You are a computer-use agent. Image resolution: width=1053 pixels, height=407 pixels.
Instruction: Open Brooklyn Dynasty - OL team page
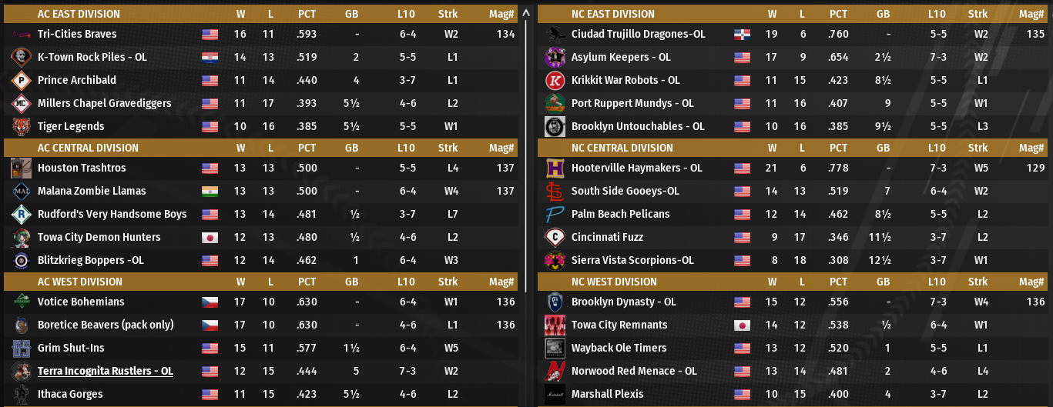(623, 302)
